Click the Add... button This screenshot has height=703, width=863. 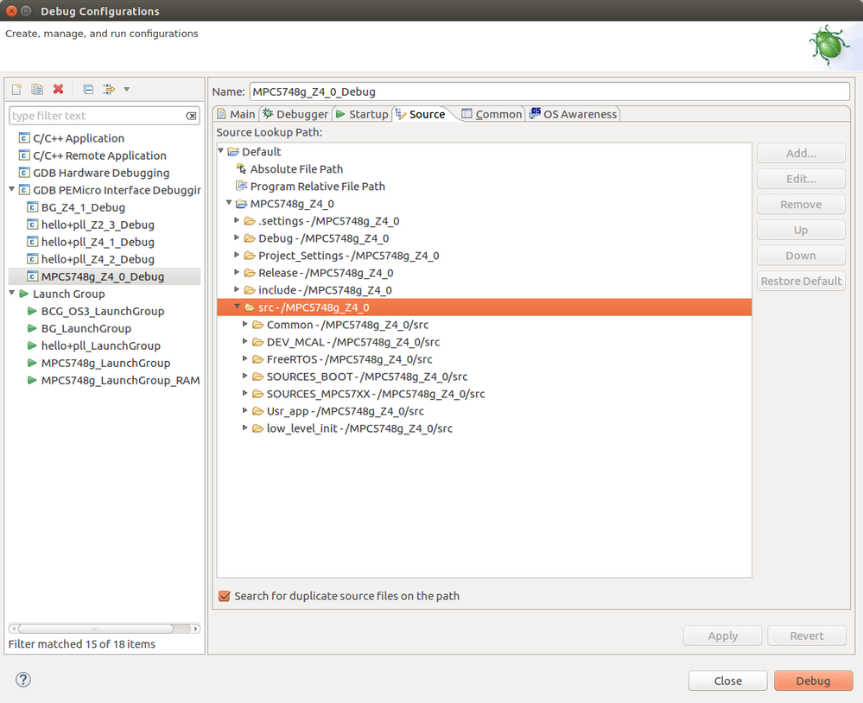pyautogui.click(x=801, y=153)
